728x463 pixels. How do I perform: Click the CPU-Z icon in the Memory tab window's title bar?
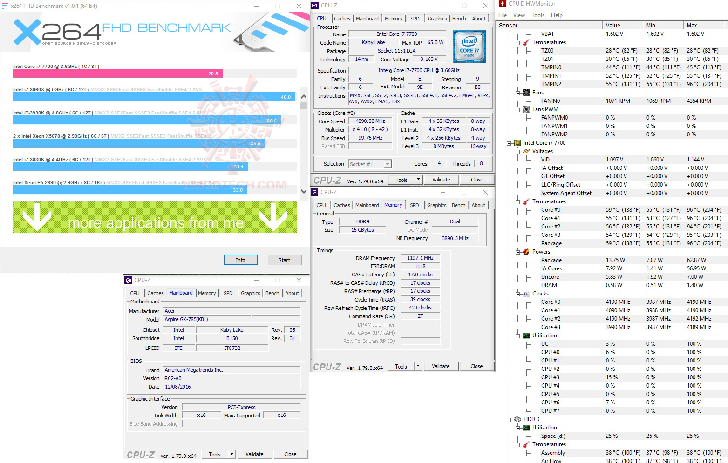click(315, 192)
